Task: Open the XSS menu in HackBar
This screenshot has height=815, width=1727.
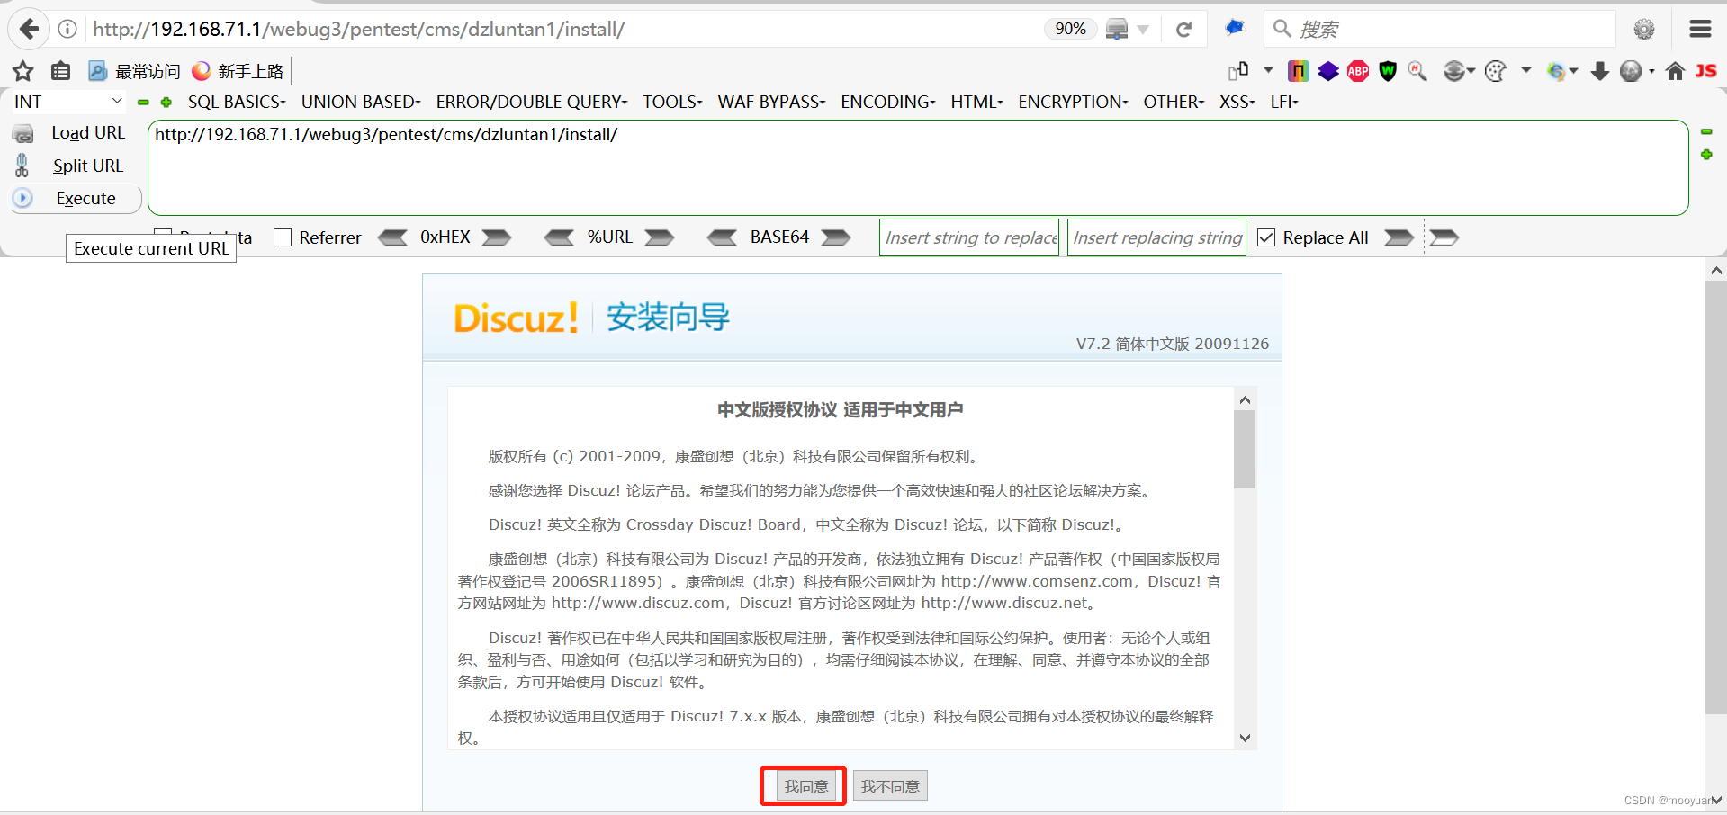Action: (1237, 102)
